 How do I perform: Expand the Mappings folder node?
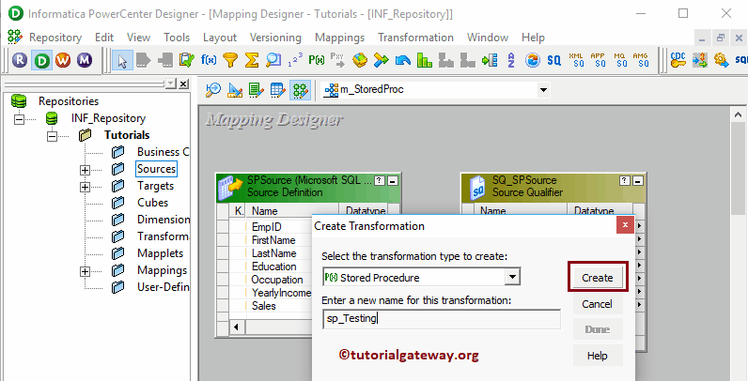pos(85,271)
